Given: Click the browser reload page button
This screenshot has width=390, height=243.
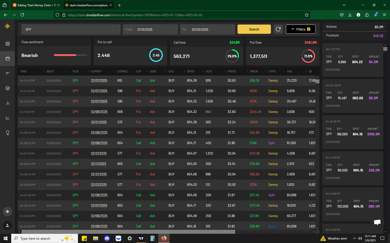Looking at the screenshot, I should 22,15.
